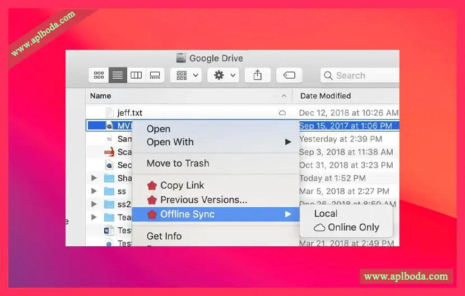Click the Date Modified column header
Screen dimensions: 465x296
[346, 96]
